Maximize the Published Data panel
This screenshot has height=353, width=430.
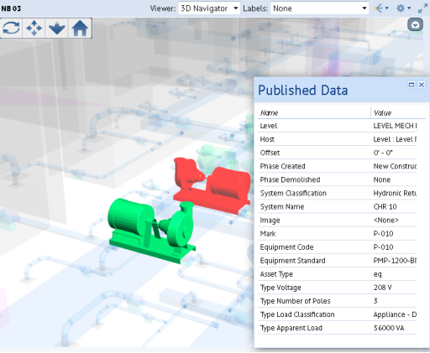pyautogui.click(x=412, y=85)
